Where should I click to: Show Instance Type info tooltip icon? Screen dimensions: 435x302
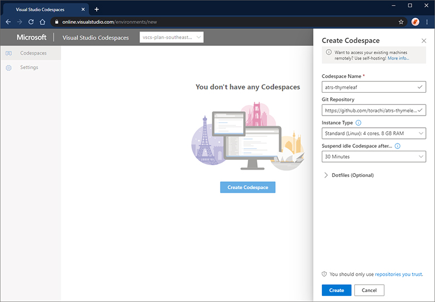(x=359, y=123)
